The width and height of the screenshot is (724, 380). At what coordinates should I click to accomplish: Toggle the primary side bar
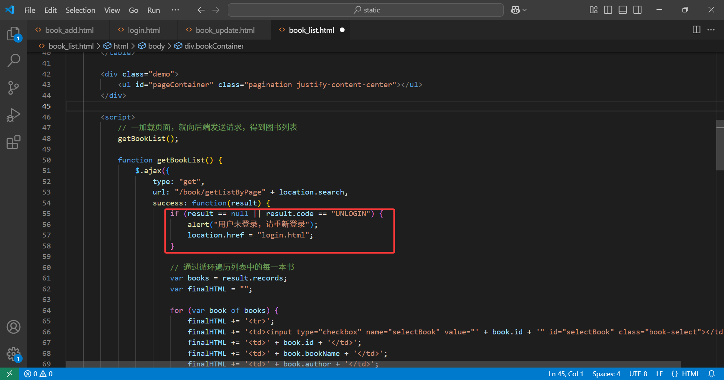pos(608,10)
